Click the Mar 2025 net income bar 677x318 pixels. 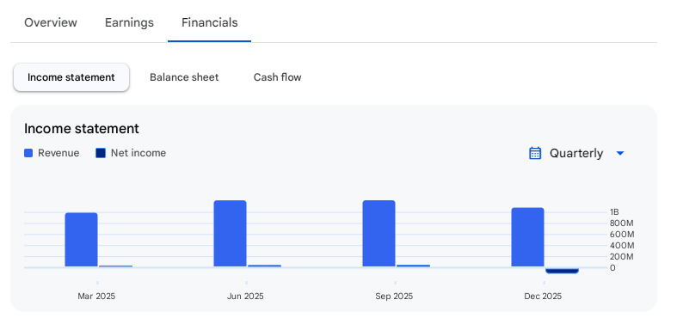[116, 266]
